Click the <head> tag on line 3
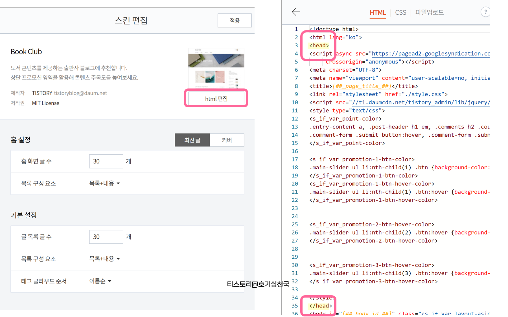The height and width of the screenshot is (317, 508). click(x=319, y=45)
